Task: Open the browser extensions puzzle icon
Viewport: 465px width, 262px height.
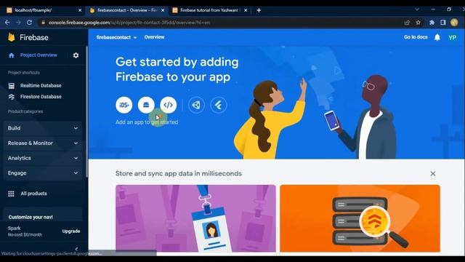Action: click(x=432, y=23)
